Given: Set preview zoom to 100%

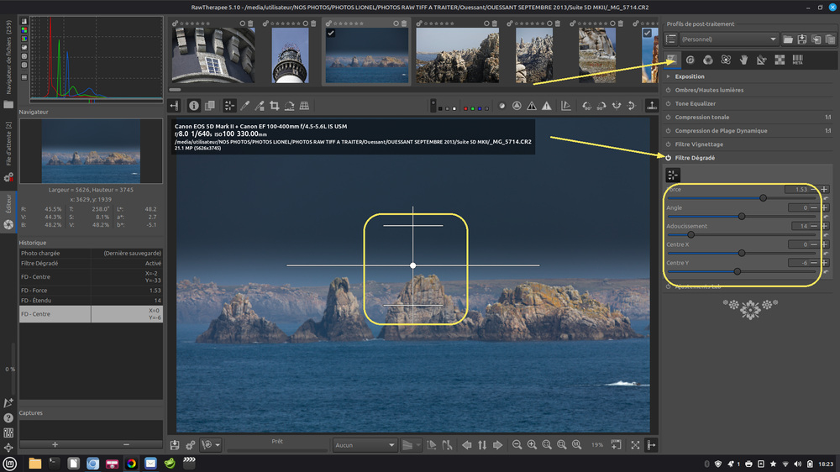Looking at the screenshot, I should (576, 444).
